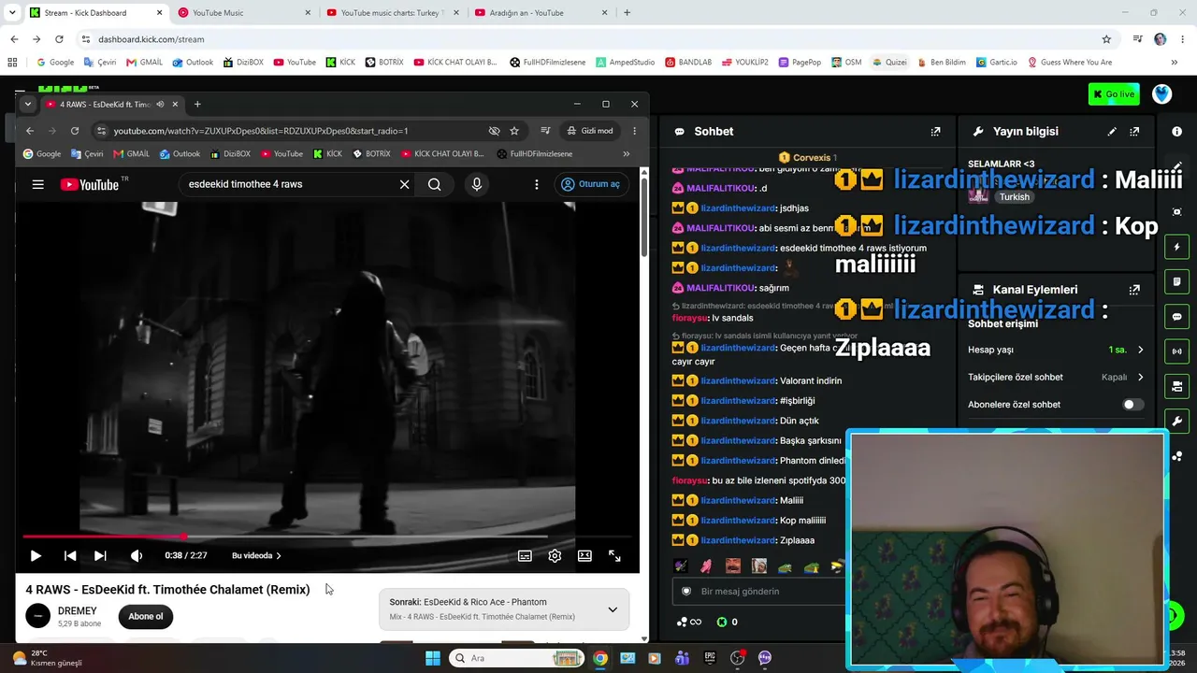Switch to the YouTube Music tab

coord(244,13)
